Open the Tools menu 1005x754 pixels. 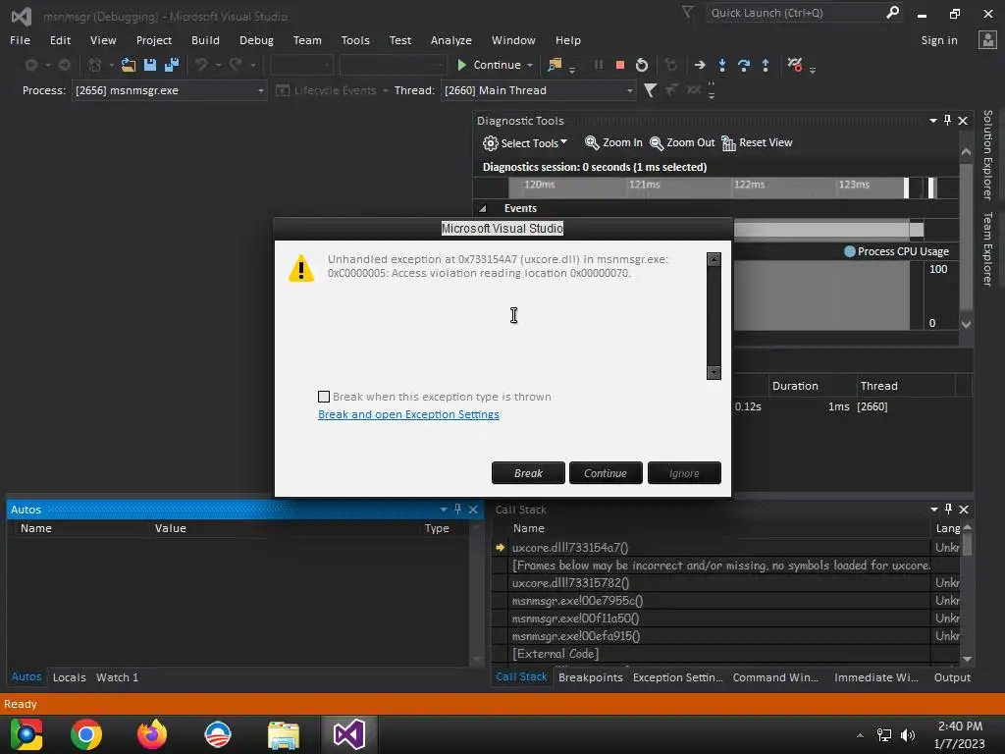(355, 39)
